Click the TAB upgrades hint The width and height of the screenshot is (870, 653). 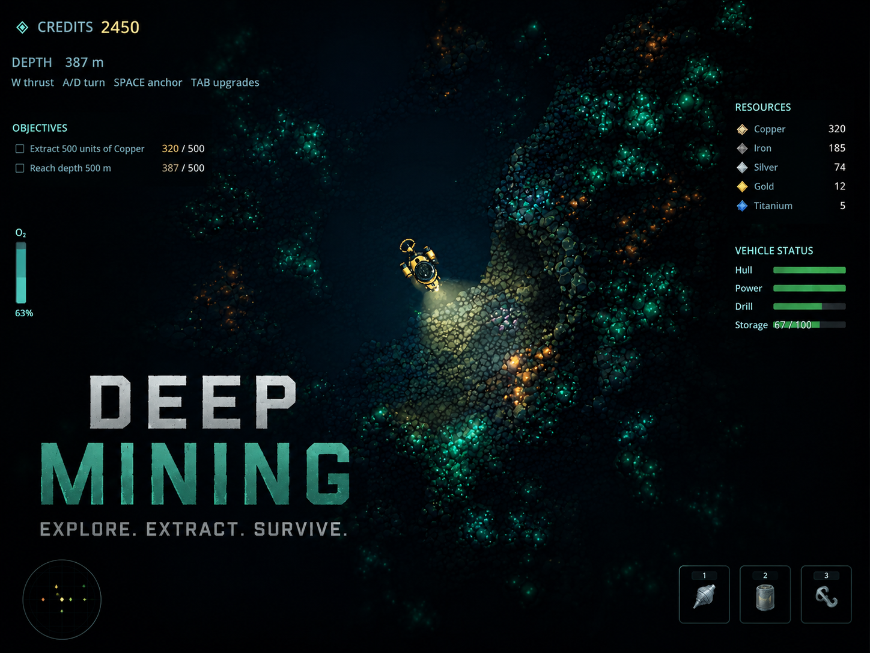coord(225,82)
